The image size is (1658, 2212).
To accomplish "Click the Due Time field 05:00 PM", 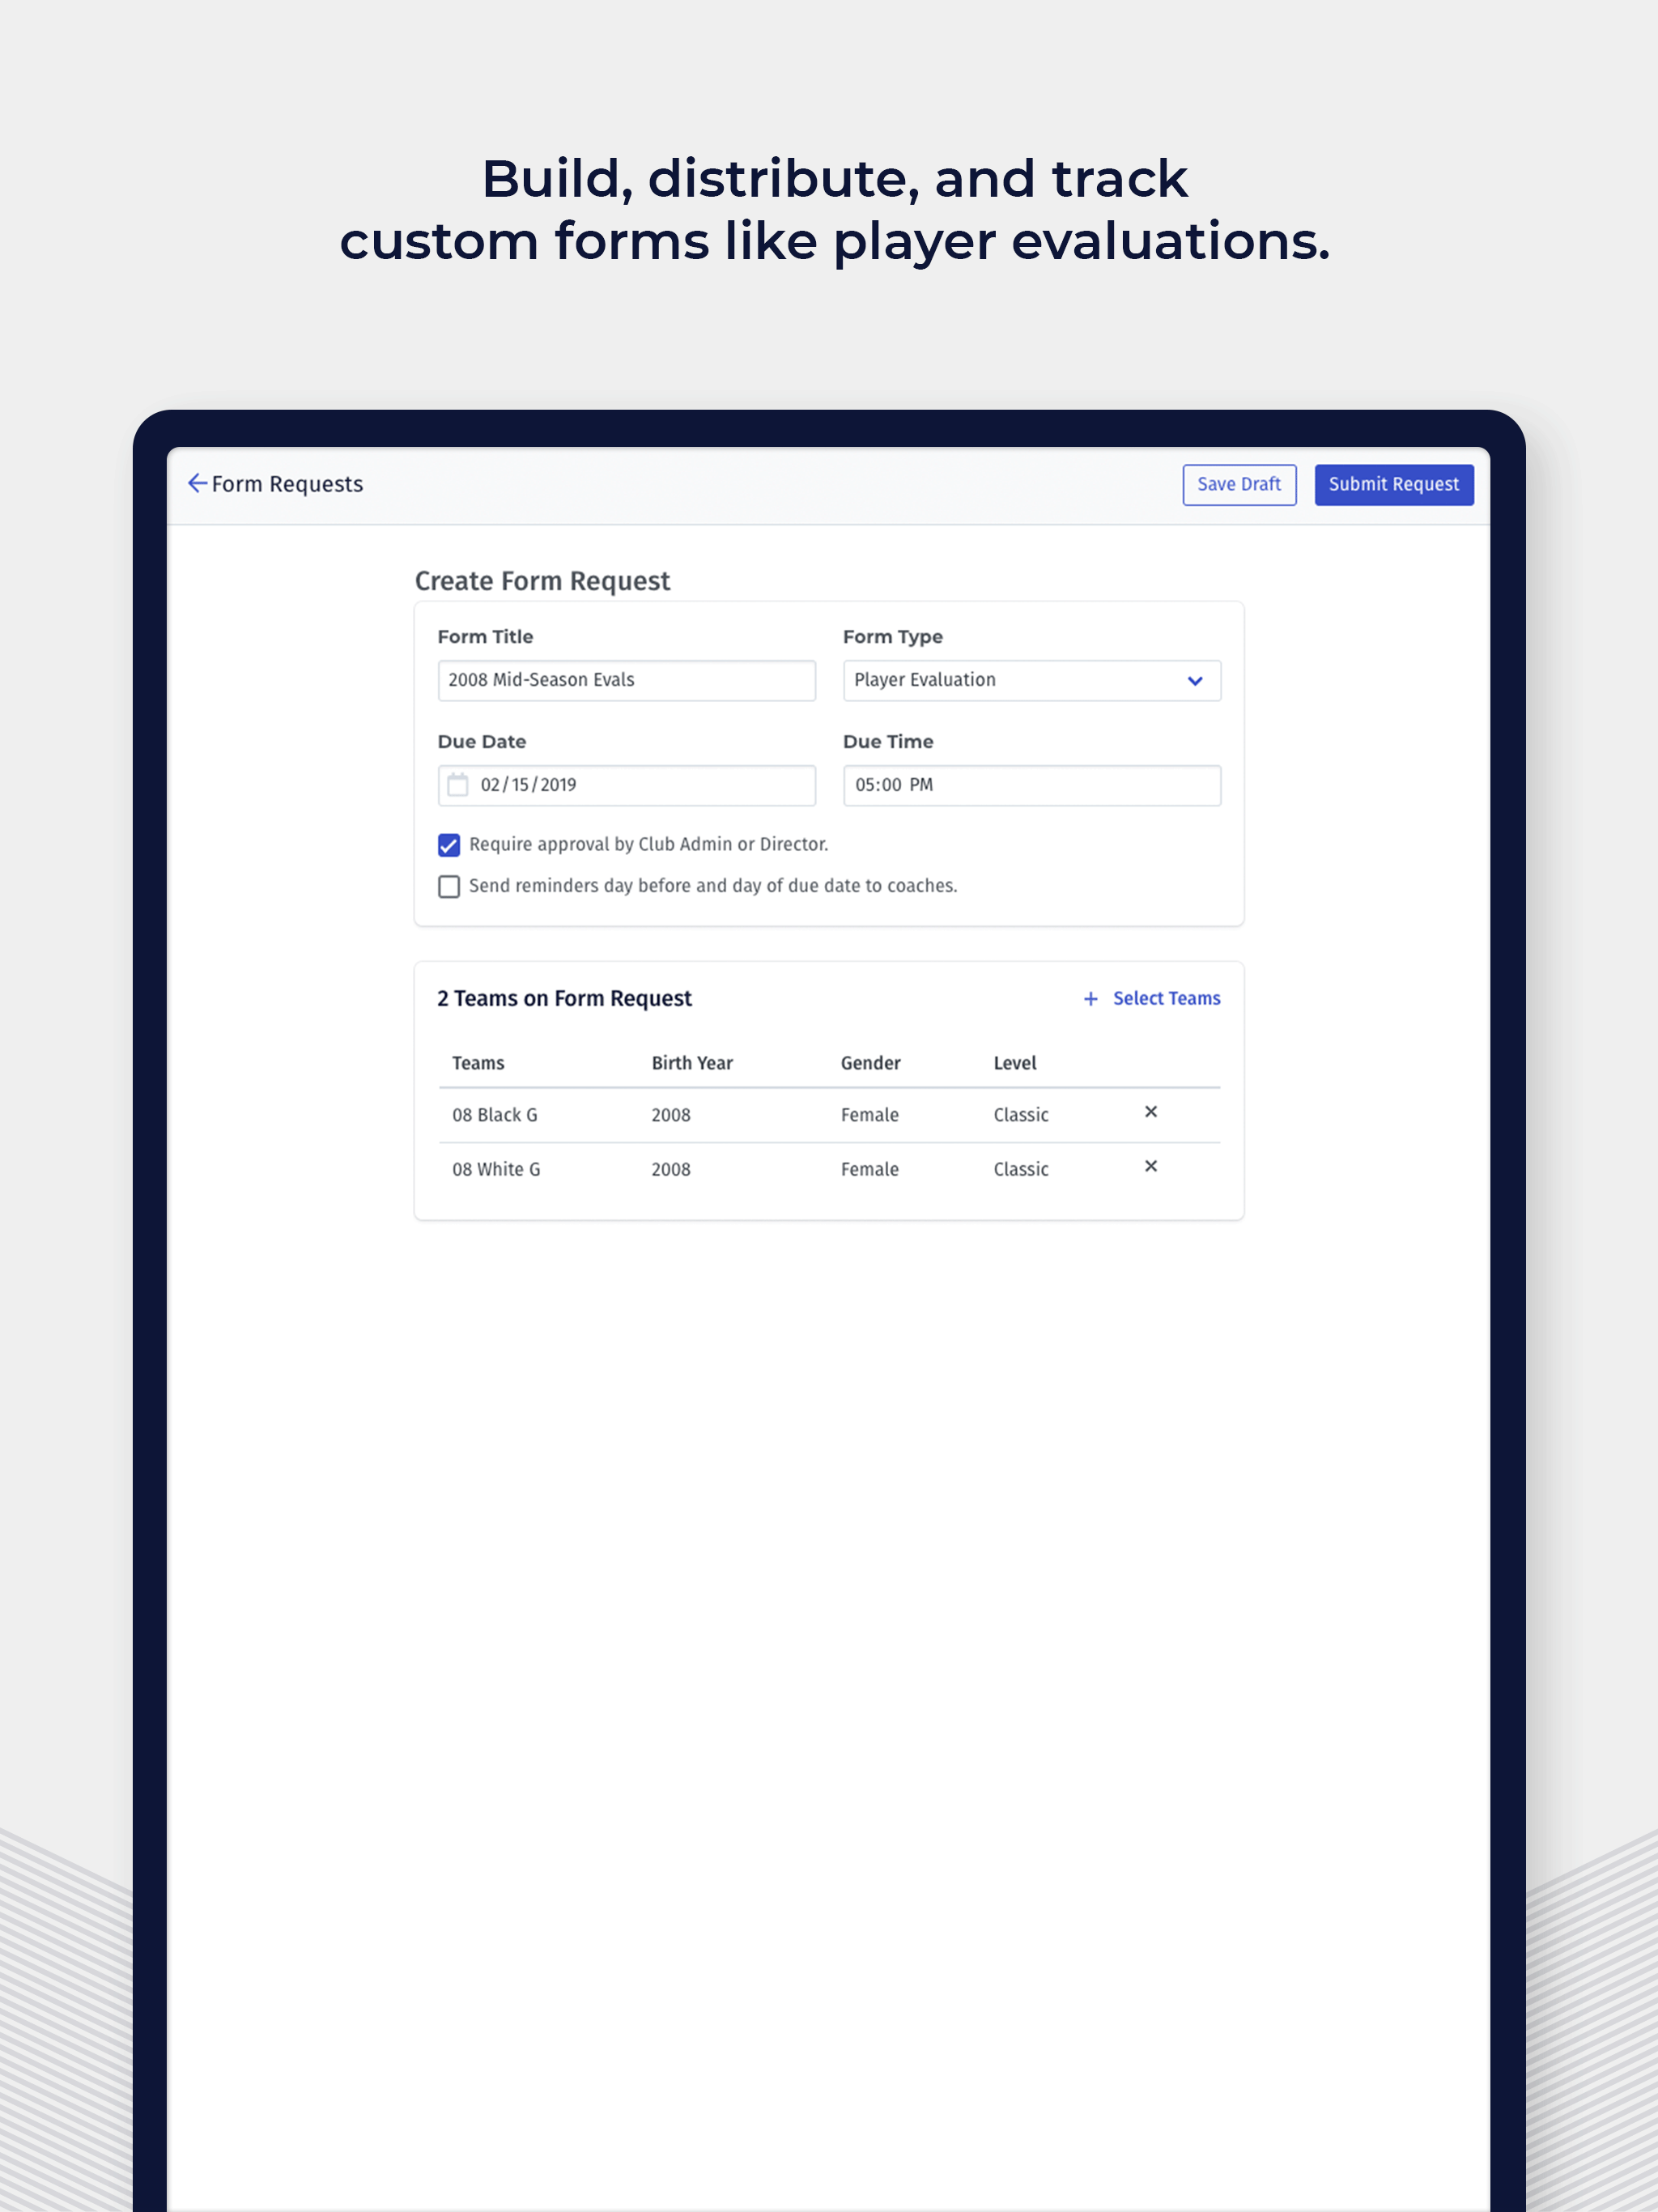I will tap(1032, 786).
